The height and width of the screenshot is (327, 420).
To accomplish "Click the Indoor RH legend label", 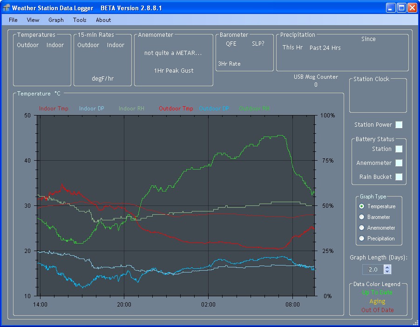I will click(x=131, y=109).
